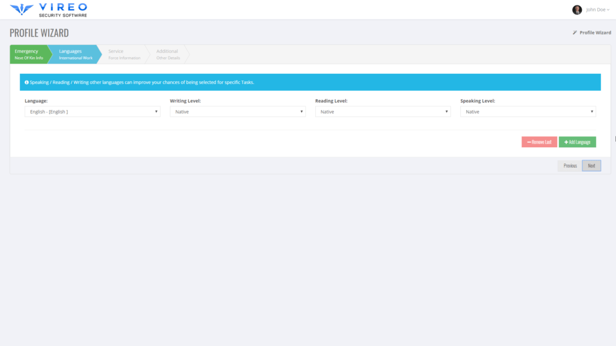Click John Doe's profile avatar photo
The height and width of the screenshot is (346, 616).
pos(578,9)
